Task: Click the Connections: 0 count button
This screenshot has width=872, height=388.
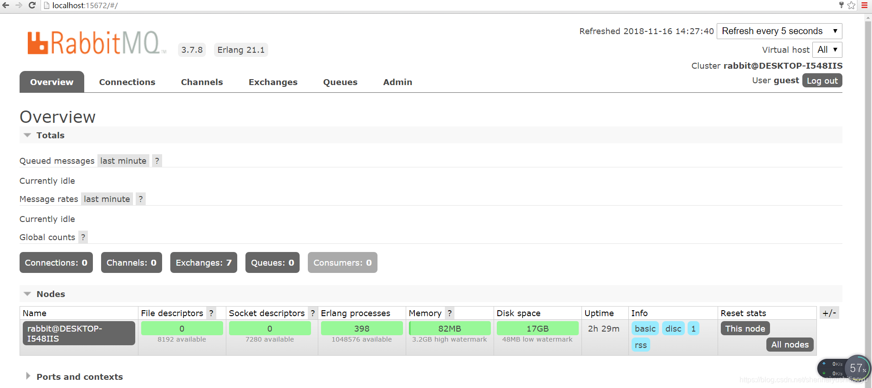Action: (x=56, y=262)
